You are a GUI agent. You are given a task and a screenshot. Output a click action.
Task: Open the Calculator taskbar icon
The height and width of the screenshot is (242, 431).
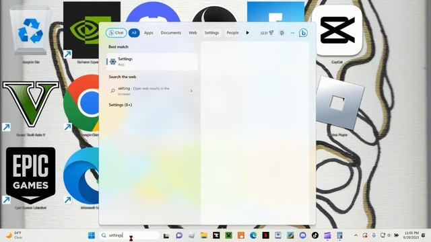(x=339, y=235)
